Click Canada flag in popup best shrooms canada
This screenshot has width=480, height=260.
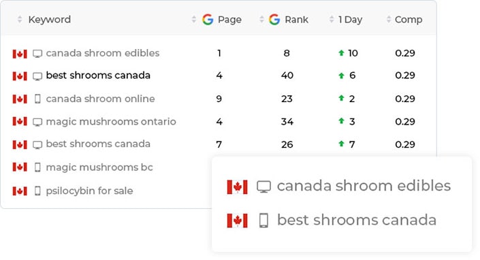[x=237, y=221]
